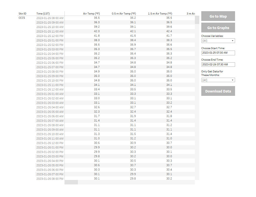Click the vertical scrollbar thumb beside table
The width and height of the screenshot is (256, 197).
pyautogui.click(x=197, y=20)
